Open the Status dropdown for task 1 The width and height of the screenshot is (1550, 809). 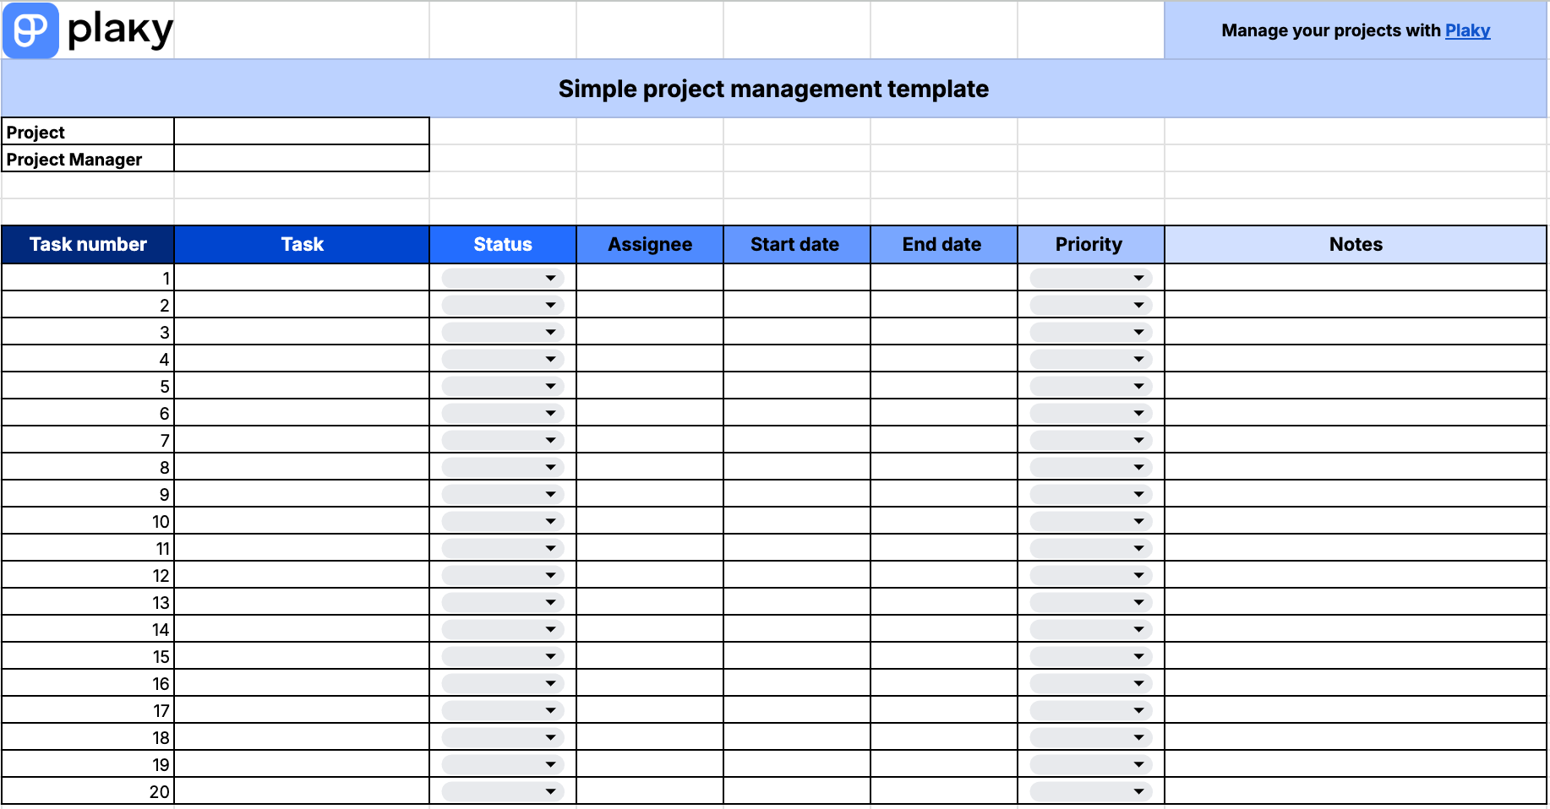pyautogui.click(x=549, y=277)
